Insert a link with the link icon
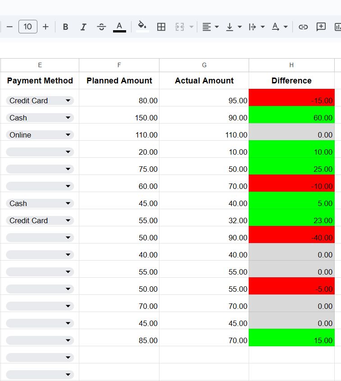The image size is (341, 381). pos(303,27)
